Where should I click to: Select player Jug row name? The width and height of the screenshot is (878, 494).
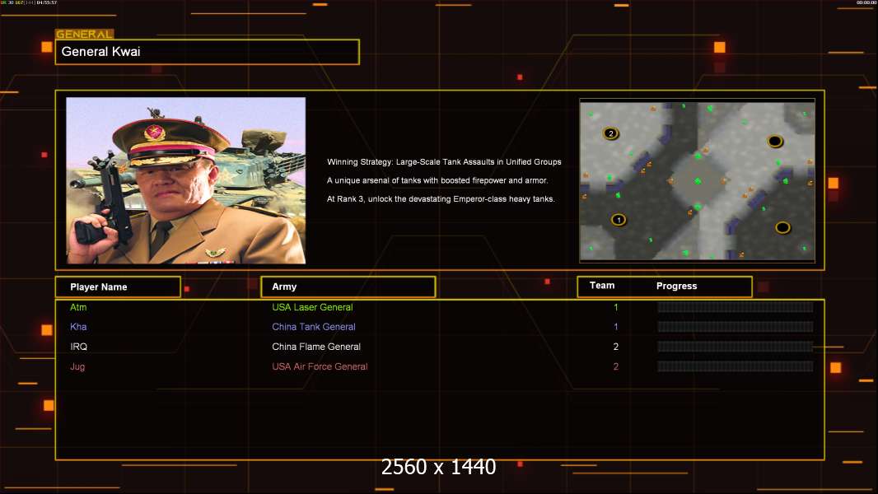click(x=77, y=366)
